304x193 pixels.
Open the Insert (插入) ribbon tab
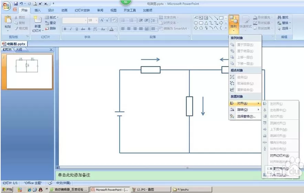pyautogui.click(x=37, y=10)
